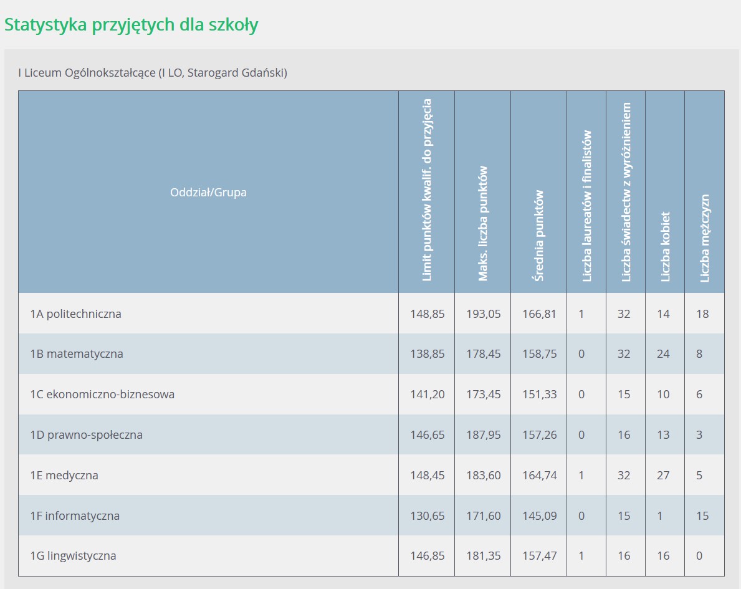Viewport: 741px width, 589px height.
Task: Click women count '24' in 1B row
Action: [663, 354]
